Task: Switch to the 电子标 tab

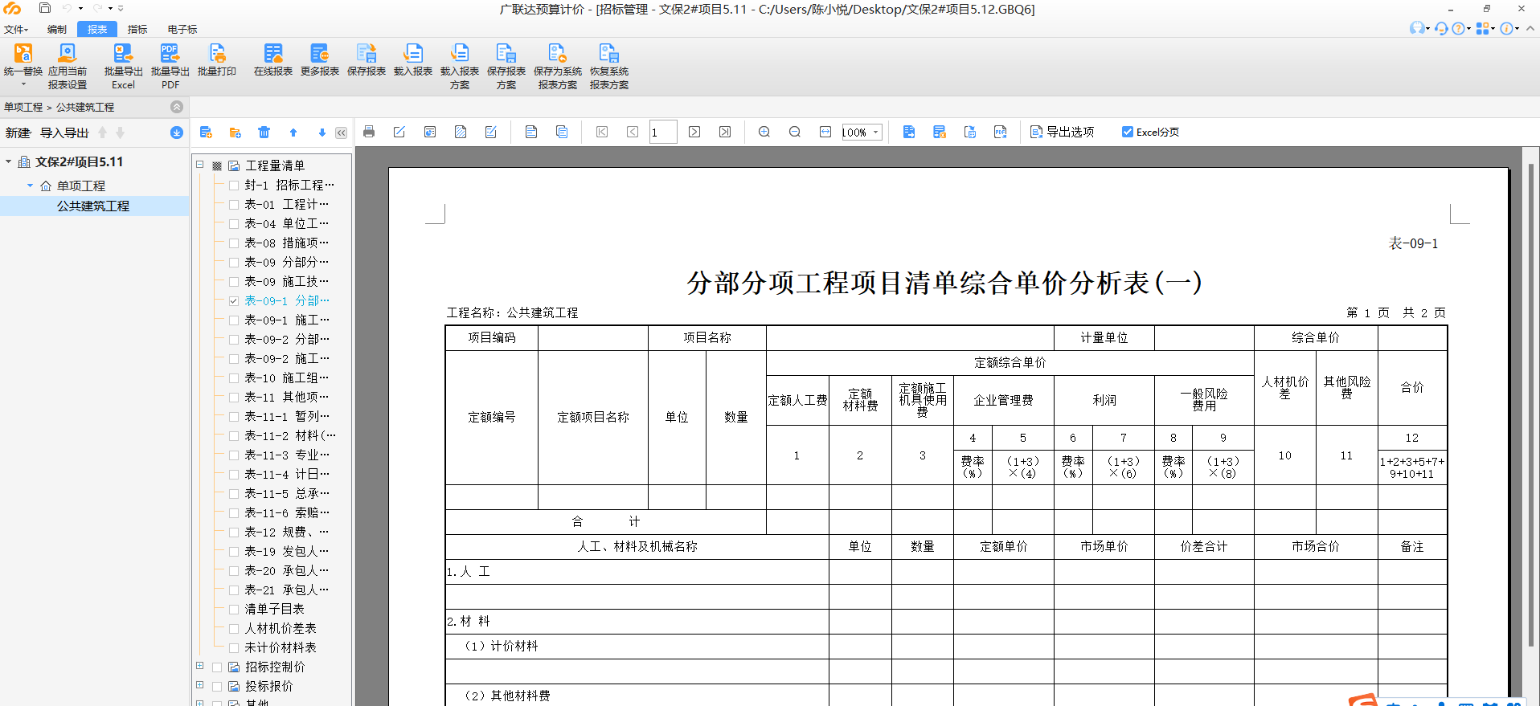Action: (x=182, y=29)
